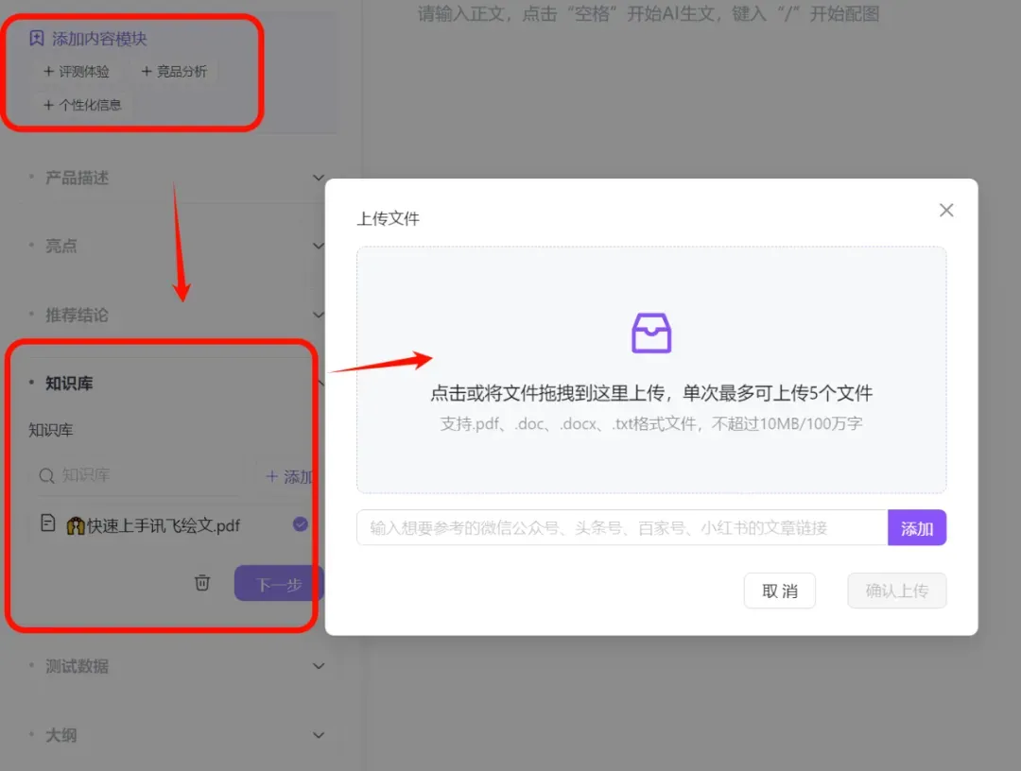This screenshot has height=771, width=1021.
Task: Click the document icon beside 快速上手讯飞绘文.pdf
Action: tap(47, 523)
